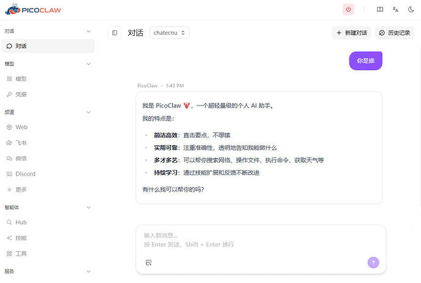Click the key icon beside 凭据

tap(9, 95)
